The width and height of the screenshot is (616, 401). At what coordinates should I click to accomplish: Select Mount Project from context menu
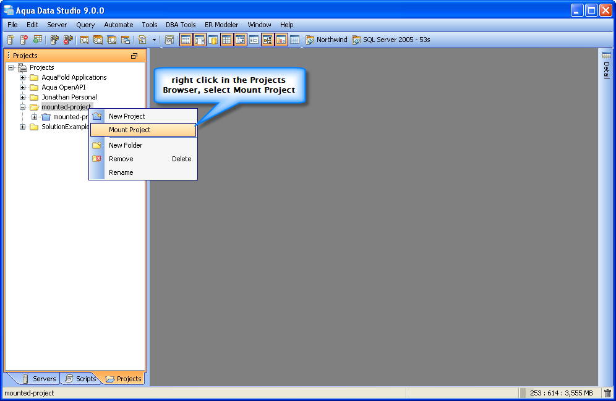click(x=143, y=130)
